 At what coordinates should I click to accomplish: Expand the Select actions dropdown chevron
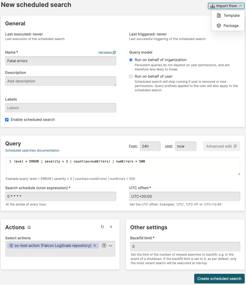click(x=110, y=246)
